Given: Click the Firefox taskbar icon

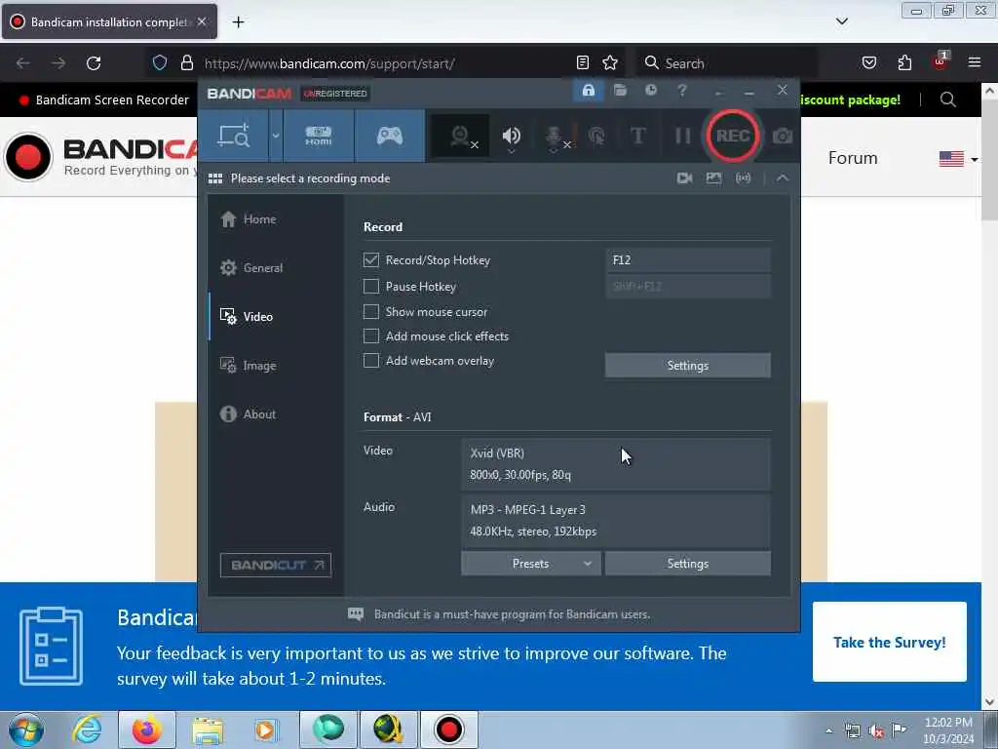Looking at the screenshot, I should click(x=146, y=729).
